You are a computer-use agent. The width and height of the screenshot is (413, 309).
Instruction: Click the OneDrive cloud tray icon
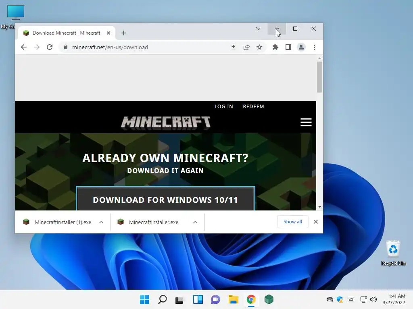[330, 299]
